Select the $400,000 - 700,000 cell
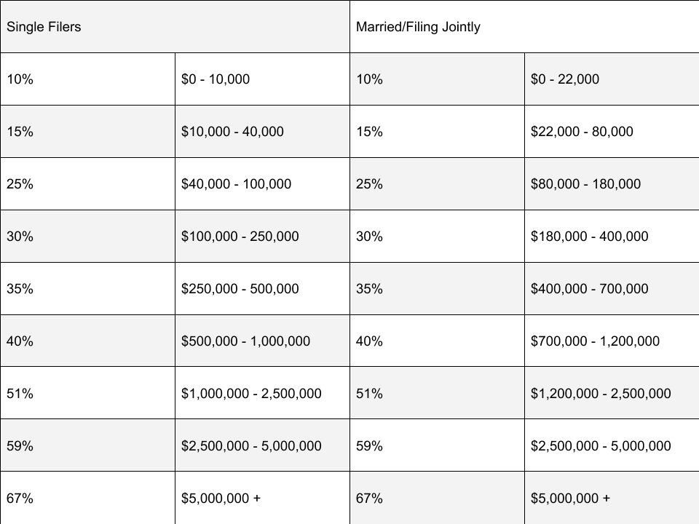 612,289
